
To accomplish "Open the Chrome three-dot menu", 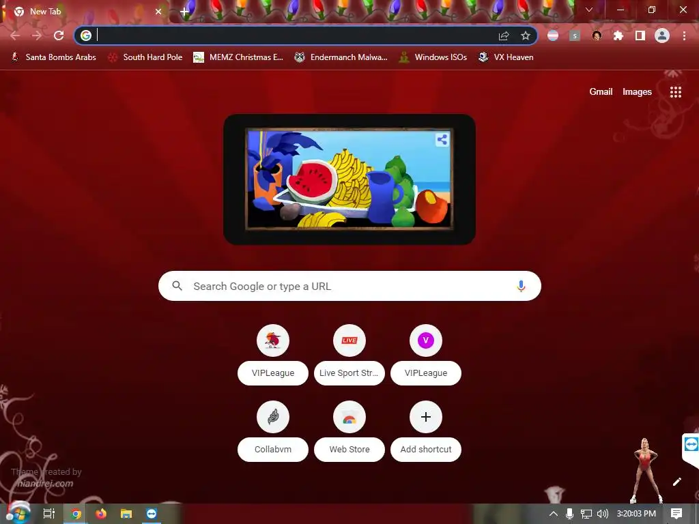I will pyautogui.click(x=684, y=35).
